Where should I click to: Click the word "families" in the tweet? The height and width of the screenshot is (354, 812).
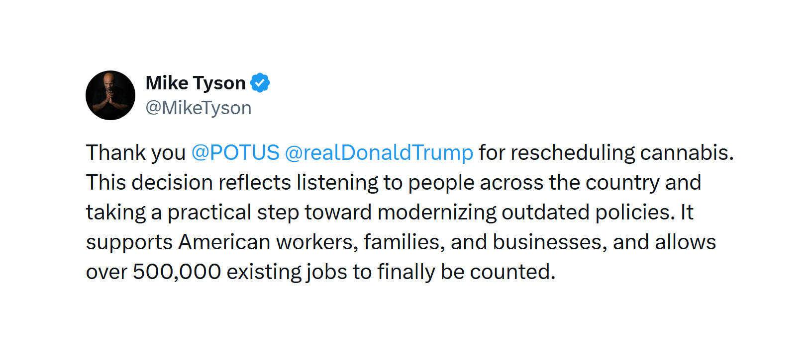click(x=404, y=242)
